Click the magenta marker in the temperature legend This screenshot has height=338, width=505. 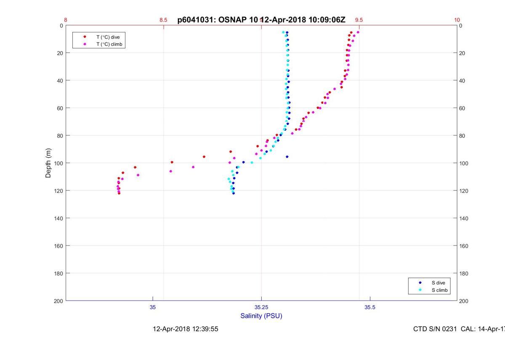(x=85, y=44)
